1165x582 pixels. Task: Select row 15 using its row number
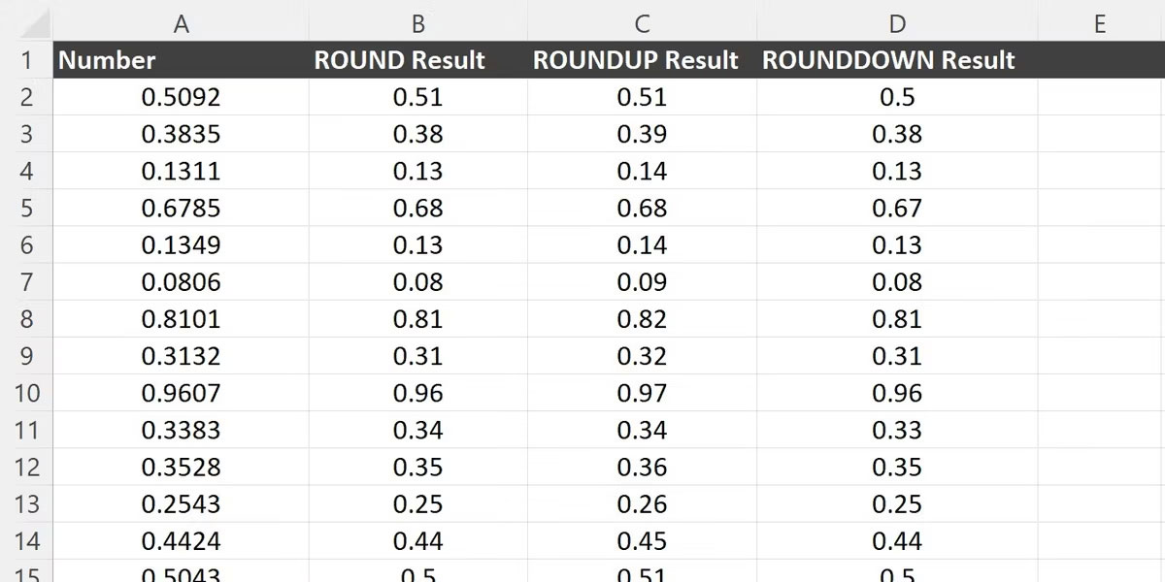(x=27, y=572)
